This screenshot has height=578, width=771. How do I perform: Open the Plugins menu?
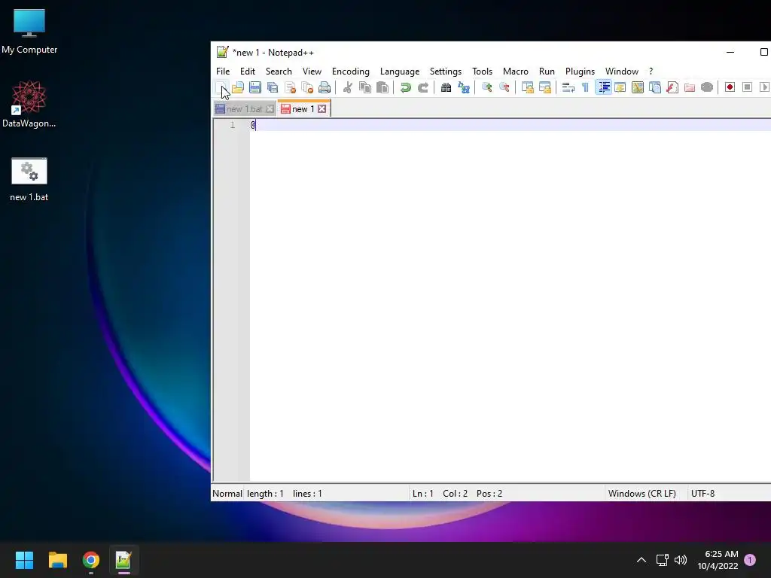click(x=580, y=71)
